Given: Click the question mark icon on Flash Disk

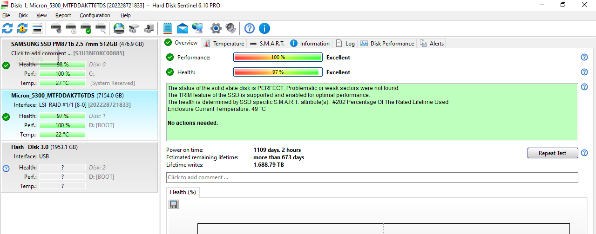Looking at the screenshot, I should (x=6, y=168).
